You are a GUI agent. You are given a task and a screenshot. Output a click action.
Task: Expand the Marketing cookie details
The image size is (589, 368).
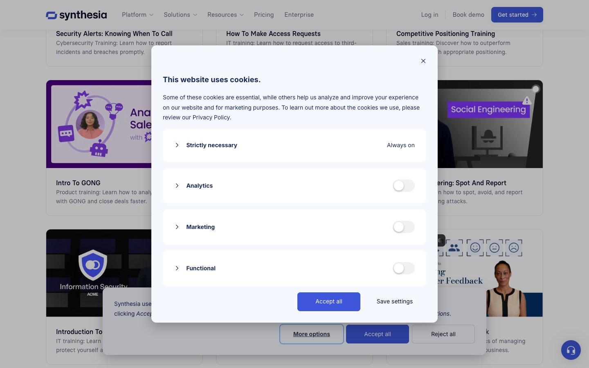tap(177, 227)
